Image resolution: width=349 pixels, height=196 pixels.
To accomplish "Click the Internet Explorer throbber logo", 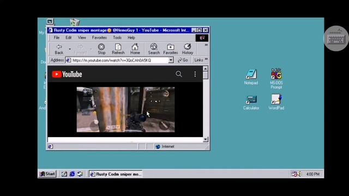I will (202, 38).
